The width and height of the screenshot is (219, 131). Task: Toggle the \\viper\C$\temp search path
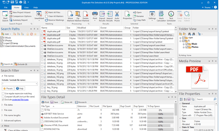click(1, 43)
